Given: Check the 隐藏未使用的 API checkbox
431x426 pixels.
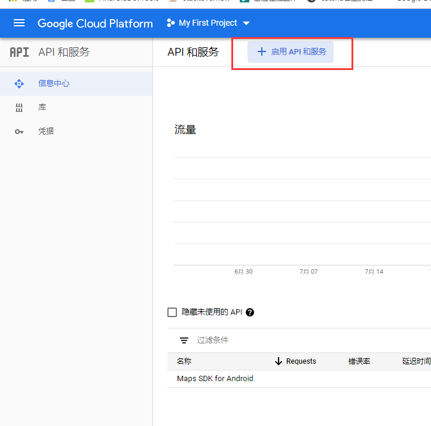Looking at the screenshot, I should click(x=172, y=312).
